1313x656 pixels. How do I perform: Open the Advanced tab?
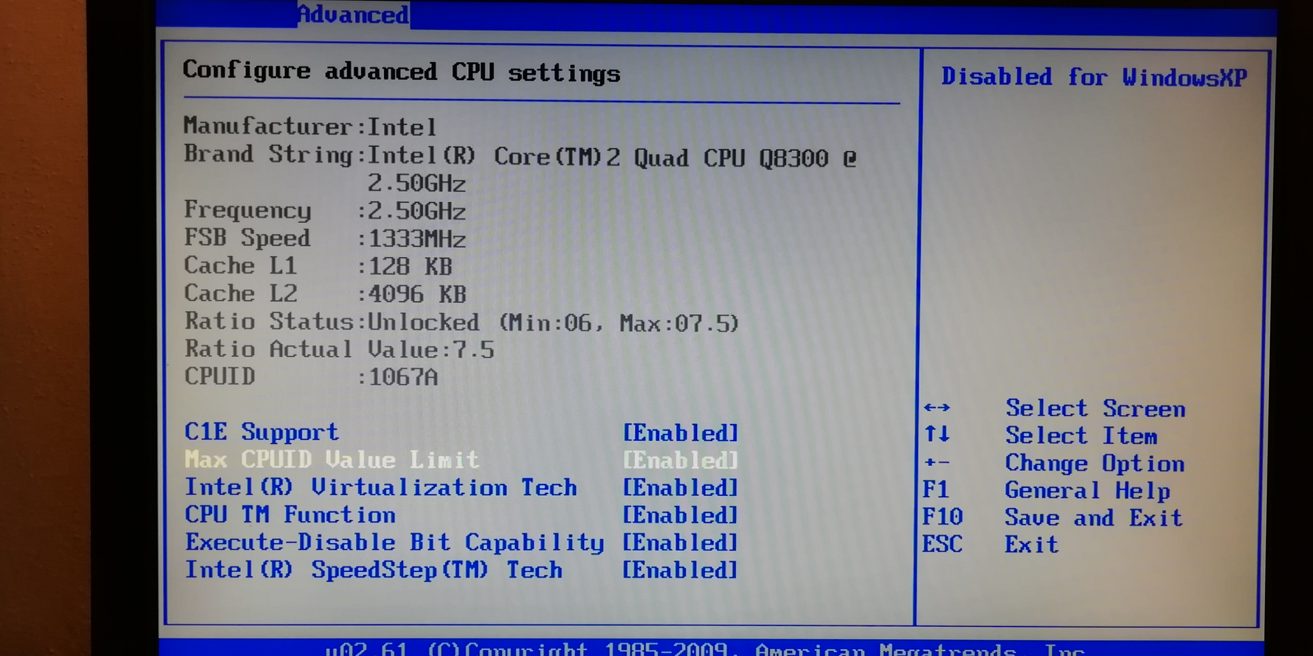(353, 14)
